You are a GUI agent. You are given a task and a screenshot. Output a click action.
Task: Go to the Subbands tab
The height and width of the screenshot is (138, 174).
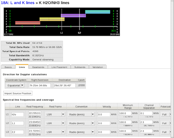[79, 67]
